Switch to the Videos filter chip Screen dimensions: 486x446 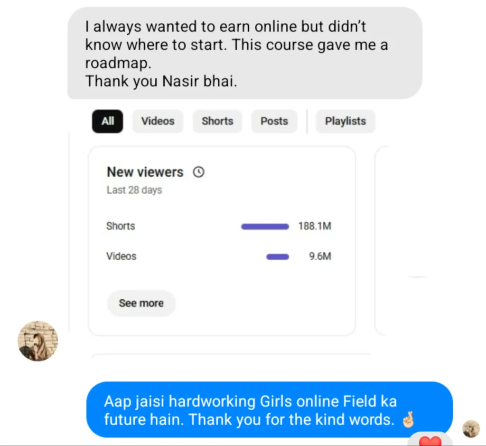coord(158,121)
